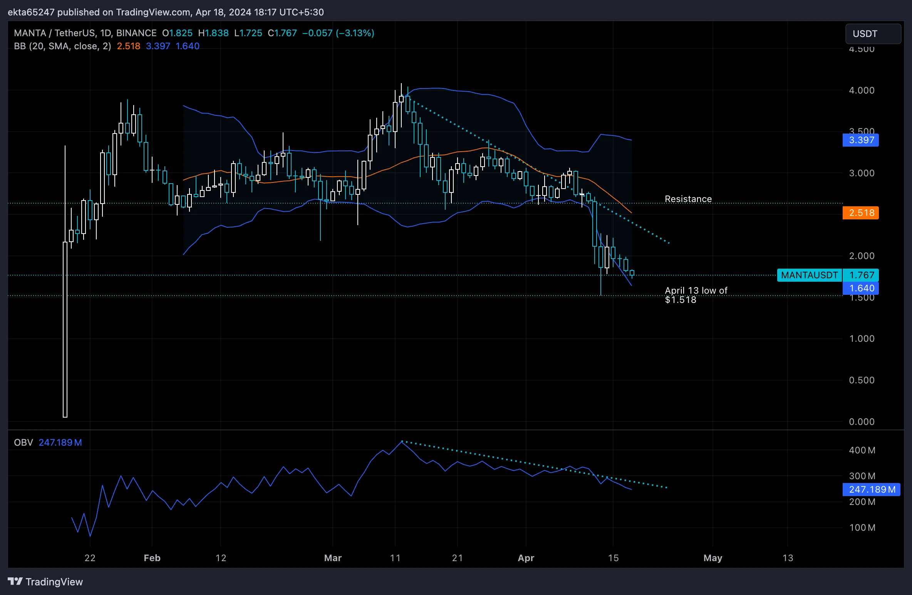Open the USDT currency selector

click(x=873, y=34)
